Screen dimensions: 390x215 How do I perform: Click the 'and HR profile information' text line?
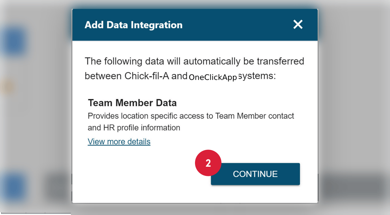pyautogui.click(x=134, y=128)
